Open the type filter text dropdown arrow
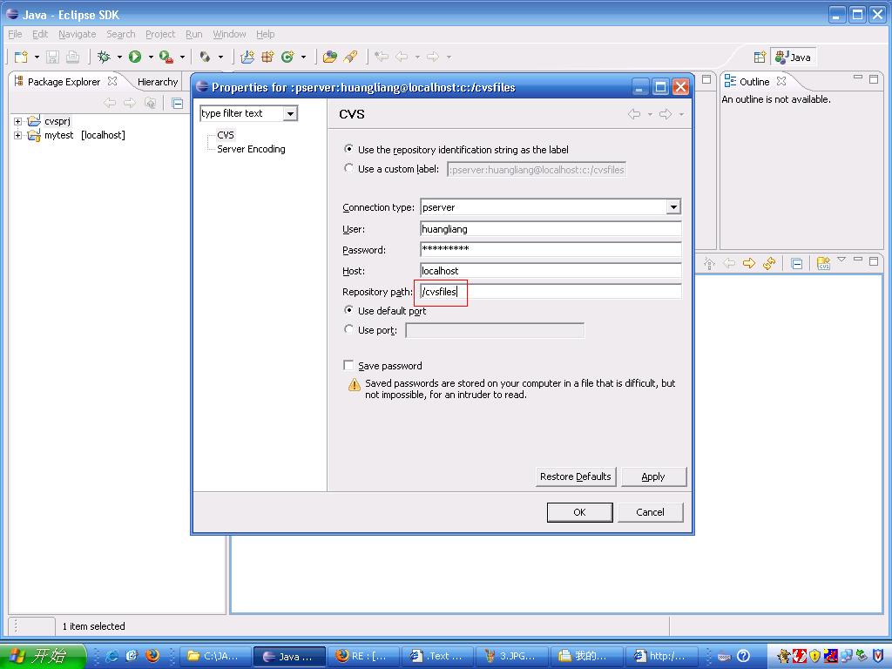This screenshot has height=669, width=892. click(x=290, y=114)
